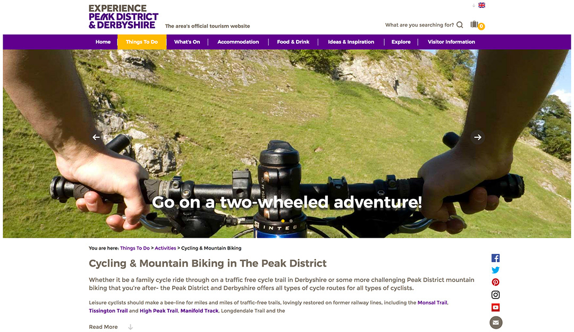The height and width of the screenshot is (332, 574).
Task: Click the search text field
Action: [x=419, y=25]
